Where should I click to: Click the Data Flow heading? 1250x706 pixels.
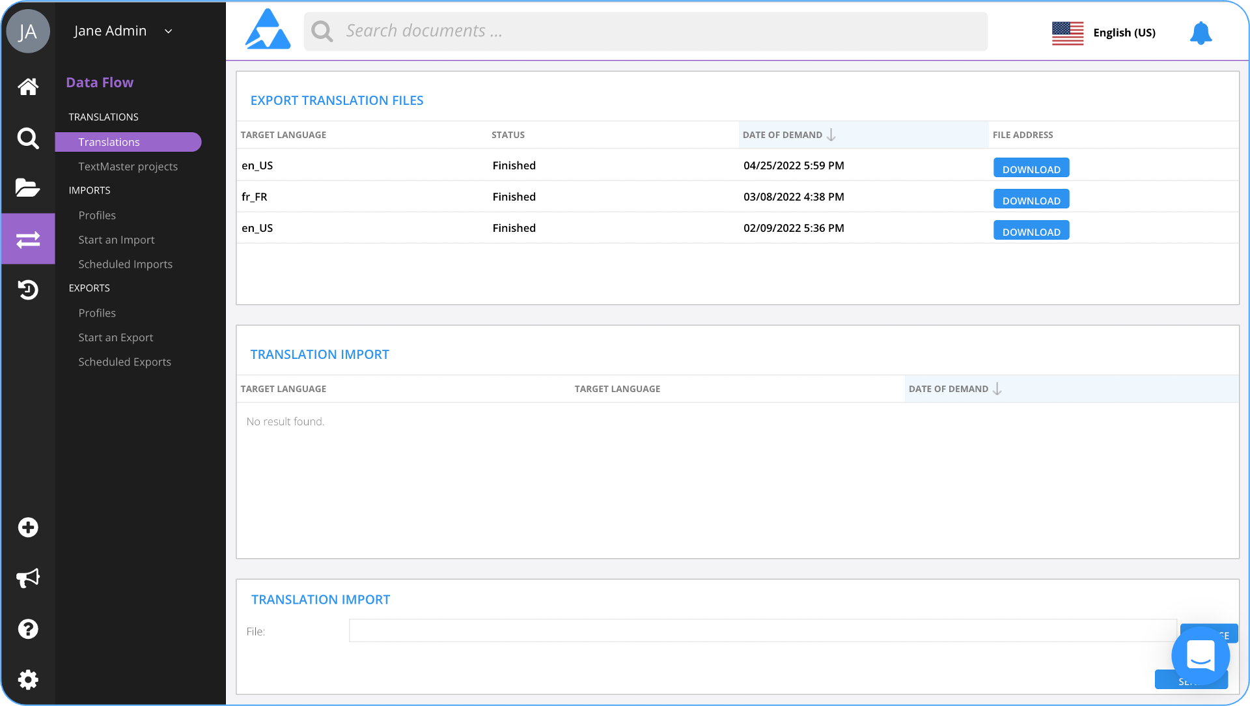pyautogui.click(x=100, y=83)
